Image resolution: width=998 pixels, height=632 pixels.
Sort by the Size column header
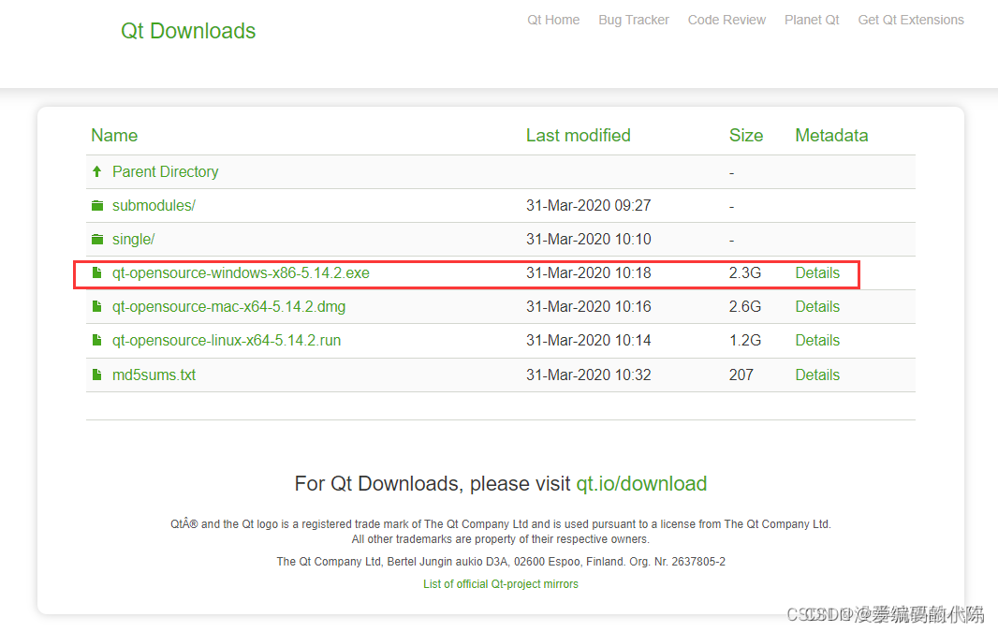[746, 135]
